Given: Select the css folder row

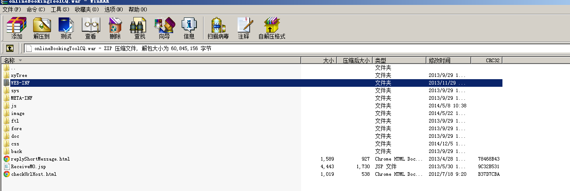Looking at the screenshot, I should [x=252, y=144].
